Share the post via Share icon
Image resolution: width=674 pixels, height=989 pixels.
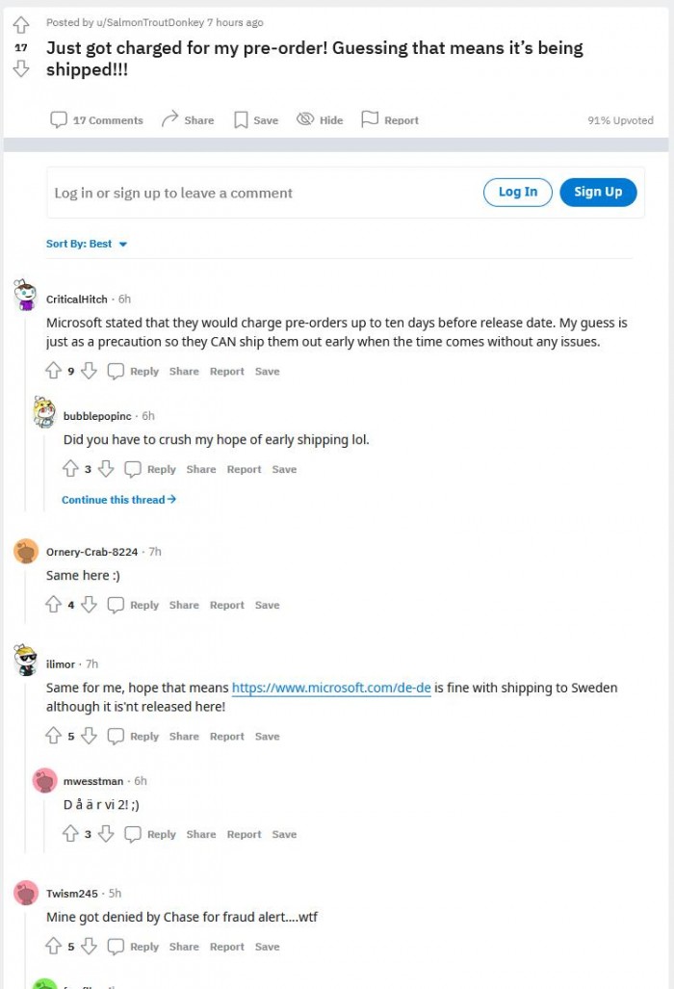click(187, 120)
